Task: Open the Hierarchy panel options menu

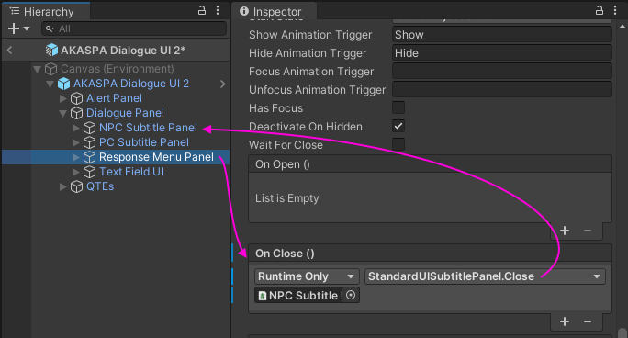Action: pyautogui.click(x=218, y=10)
